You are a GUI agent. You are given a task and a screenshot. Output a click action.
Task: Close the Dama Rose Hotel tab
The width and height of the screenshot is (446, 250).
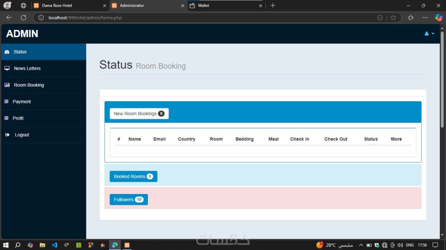(105, 6)
